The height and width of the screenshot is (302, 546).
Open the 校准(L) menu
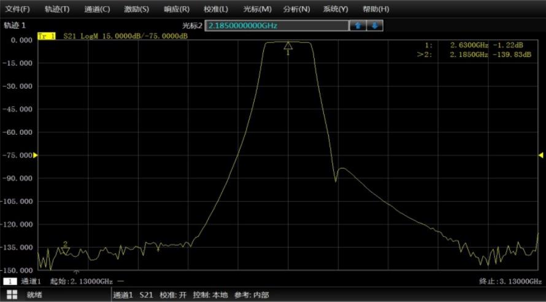tap(216, 9)
